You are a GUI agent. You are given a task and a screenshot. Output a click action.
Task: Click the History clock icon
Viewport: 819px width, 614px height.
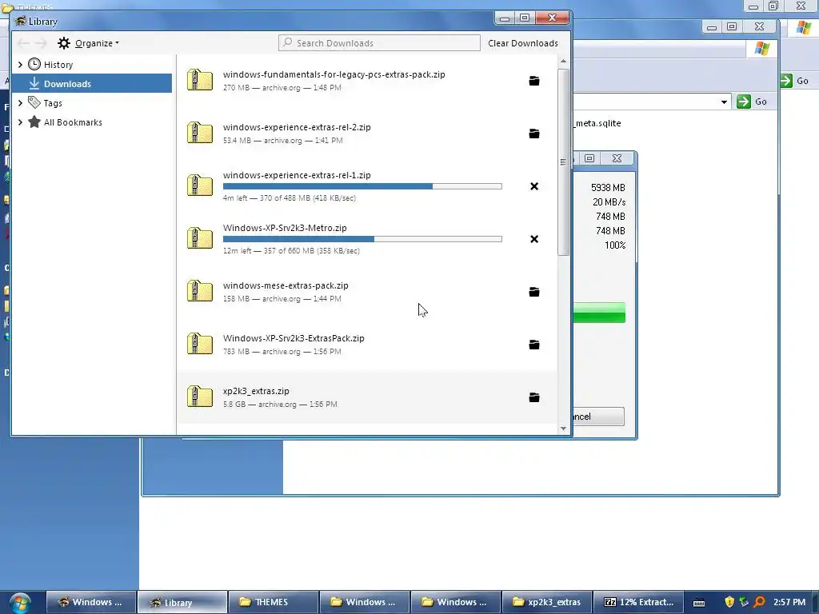click(x=34, y=64)
